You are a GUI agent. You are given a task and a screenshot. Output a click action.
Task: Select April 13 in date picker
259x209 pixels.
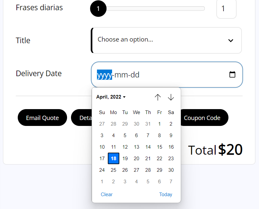coord(136,147)
